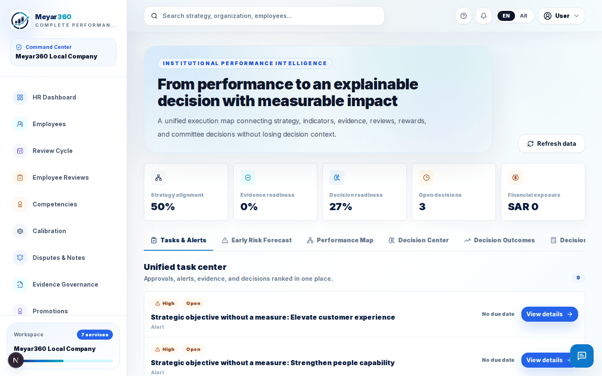Switch to the Performance Map tab
The image size is (602, 376).
click(x=340, y=240)
